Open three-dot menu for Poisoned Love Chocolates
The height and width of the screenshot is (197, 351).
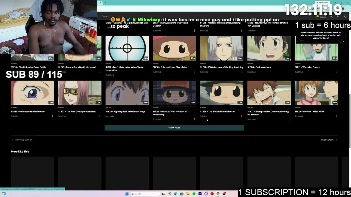(194, 72)
